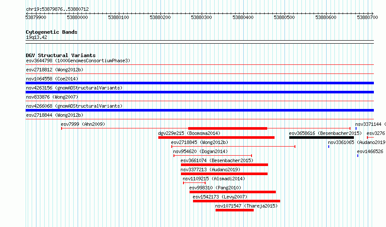Select the nsv1064558 (Coe2014) blue bar
The height and width of the screenshot is (227, 386).
200,83
